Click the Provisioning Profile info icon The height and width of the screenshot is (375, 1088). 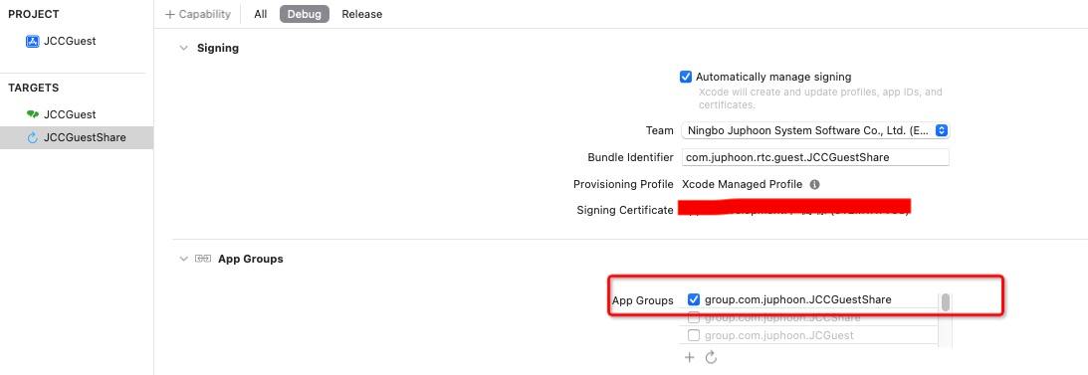(814, 184)
